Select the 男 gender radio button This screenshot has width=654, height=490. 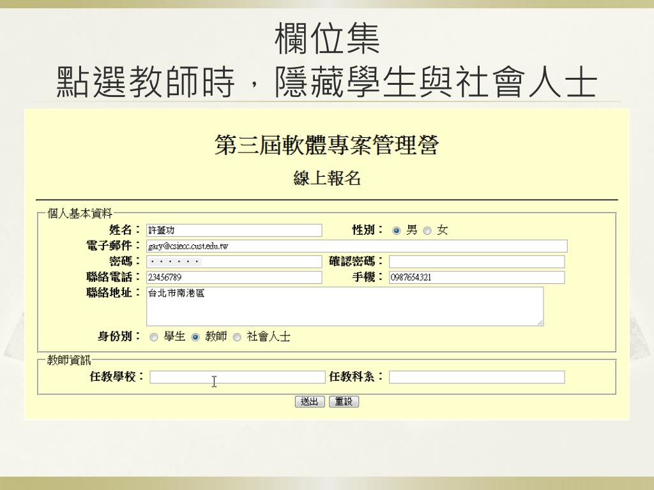click(396, 230)
